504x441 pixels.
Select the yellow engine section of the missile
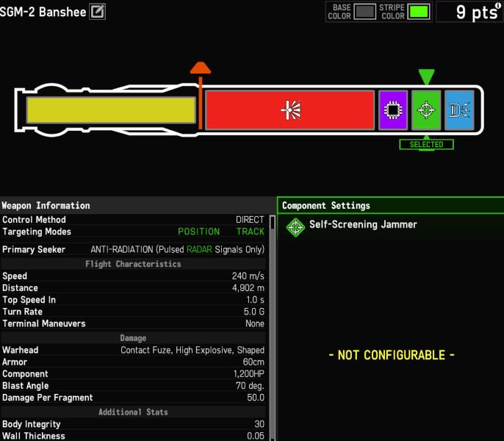point(111,110)
